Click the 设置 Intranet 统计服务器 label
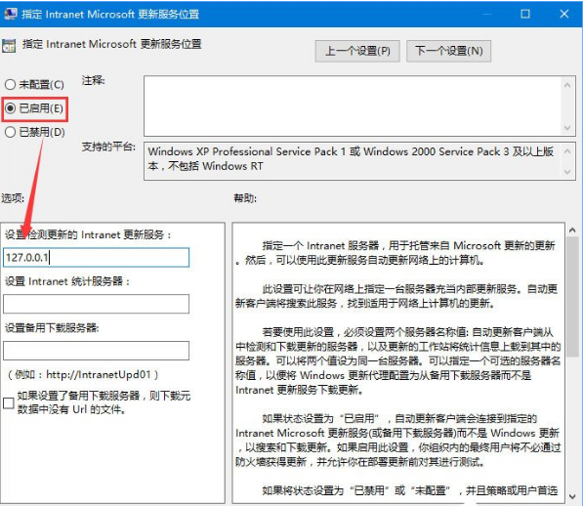The height and width of the screenshot is (506, 583). coord(67,281)
